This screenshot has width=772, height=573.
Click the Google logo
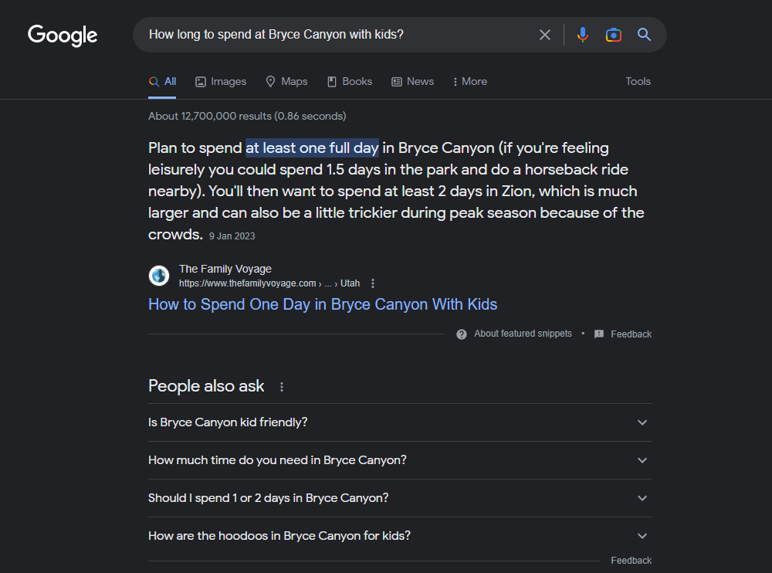coord(63,35)
